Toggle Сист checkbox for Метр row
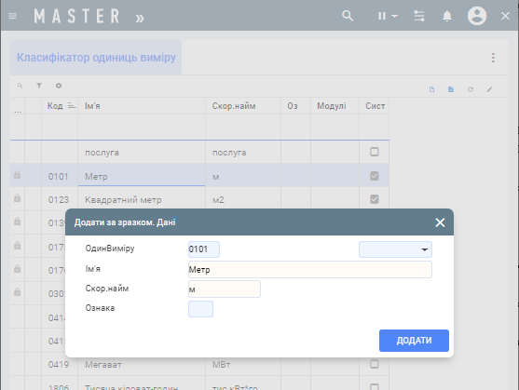Viewport: 519px width, 390px height. click(375, 176)
